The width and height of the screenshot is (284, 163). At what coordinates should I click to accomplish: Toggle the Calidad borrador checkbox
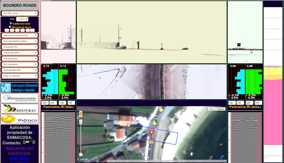[x=11, y=23]
